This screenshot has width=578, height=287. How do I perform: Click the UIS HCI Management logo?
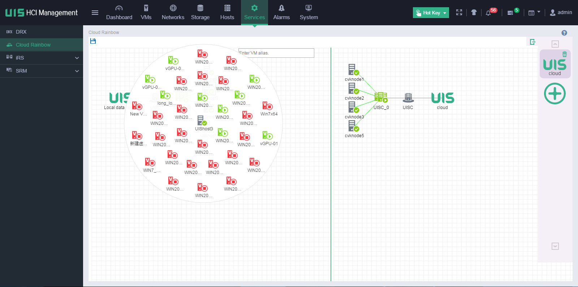click(42, 13)
